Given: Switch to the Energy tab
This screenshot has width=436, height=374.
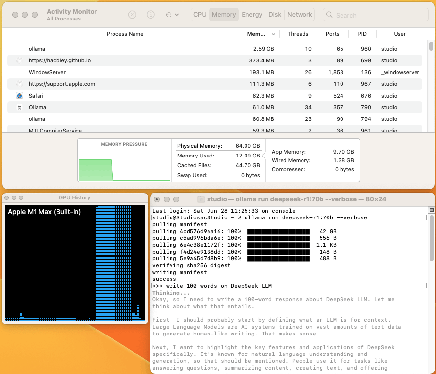Looking at the screenshot, I should tap(252, 15).
